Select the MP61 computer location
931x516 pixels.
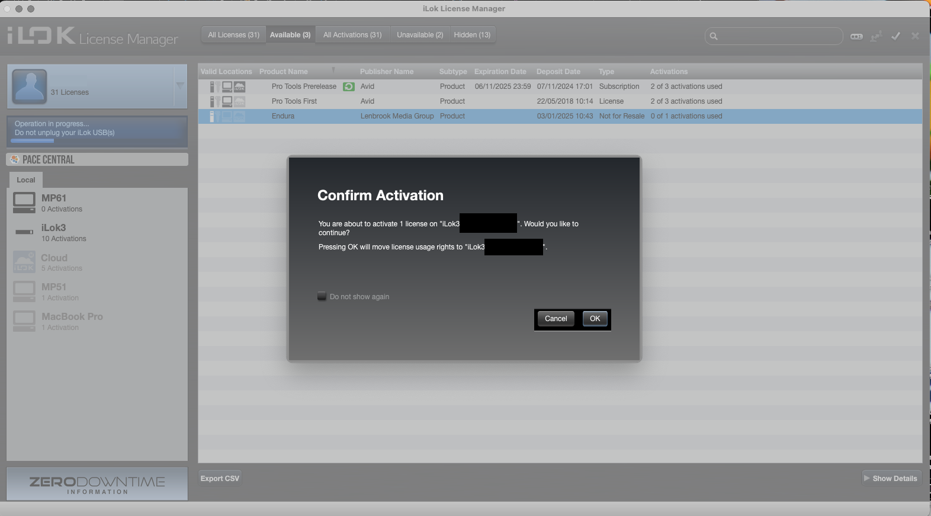click(97, 203)
